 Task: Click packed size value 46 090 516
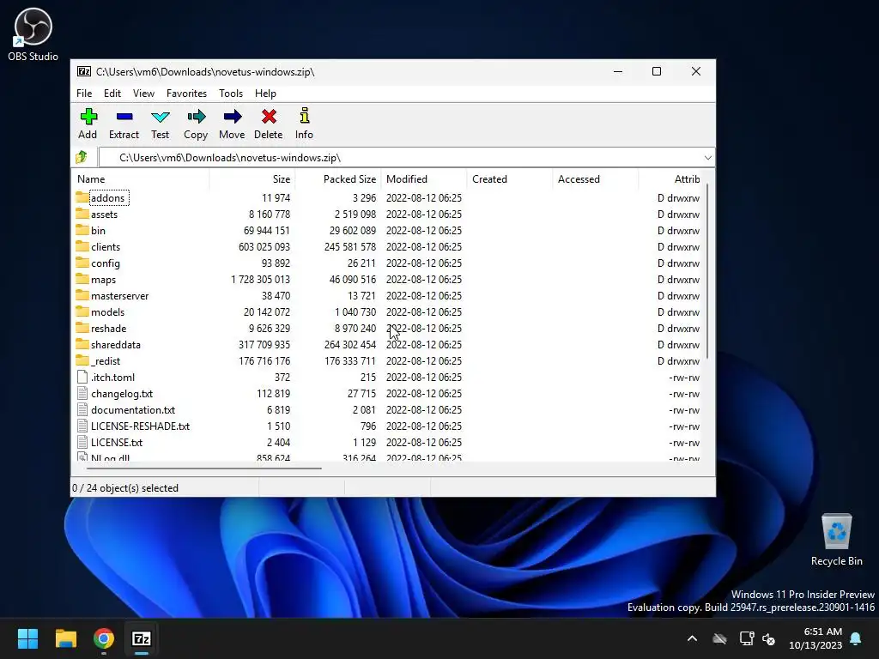(352, 280)
